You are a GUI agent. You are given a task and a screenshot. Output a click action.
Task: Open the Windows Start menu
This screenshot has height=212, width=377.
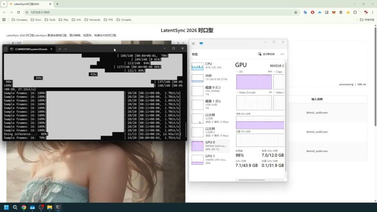(x=6, y=207)
